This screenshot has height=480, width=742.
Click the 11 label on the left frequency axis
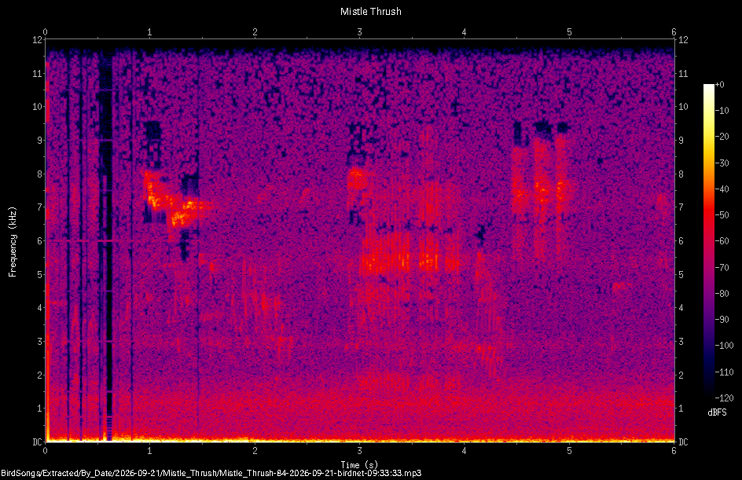38,73
